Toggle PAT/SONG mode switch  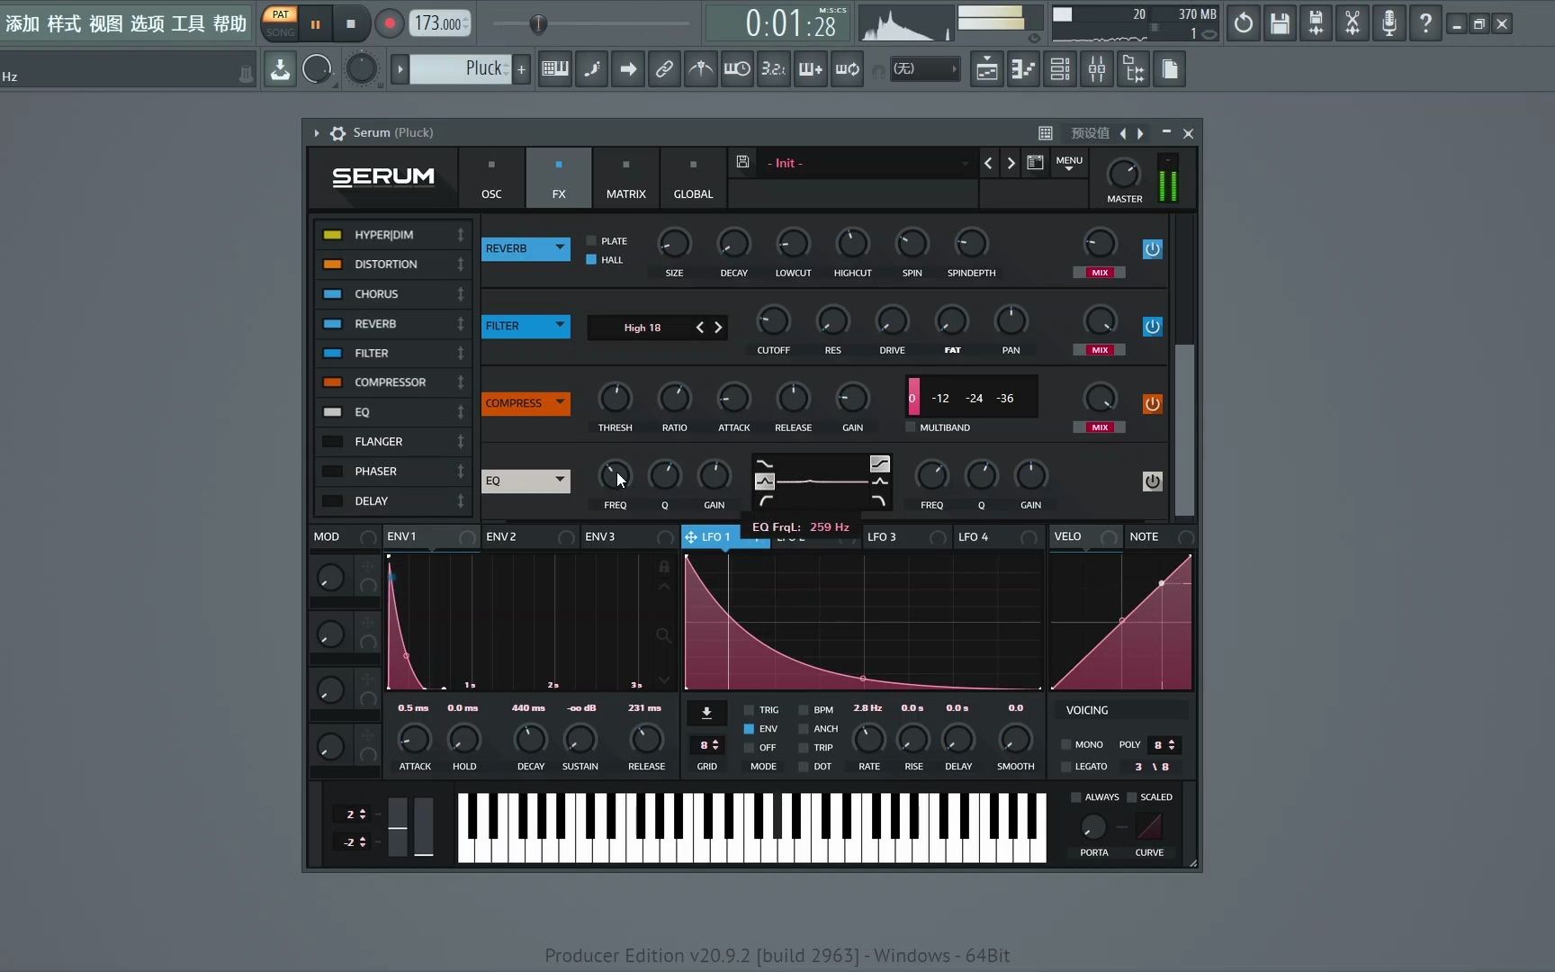[280, 23]
